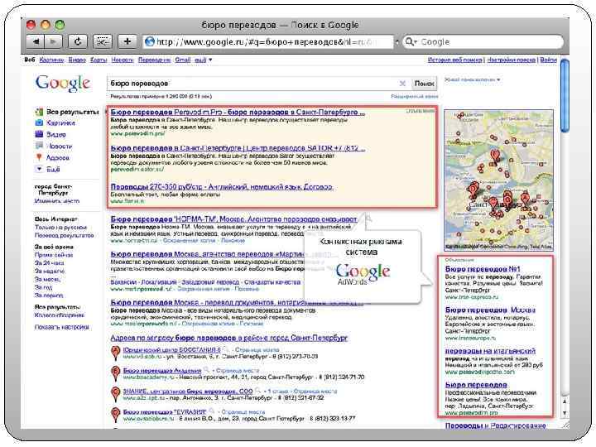The width and height of the screenshot is (596, 447).
Task: Open the Центр переводов SATOR ad link
Action: pyautogui.click(x=238, y=148)
